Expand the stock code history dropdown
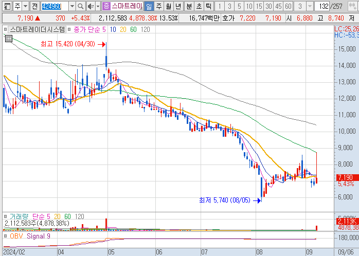This screenshot has width=359, height=256. (72, 6)
